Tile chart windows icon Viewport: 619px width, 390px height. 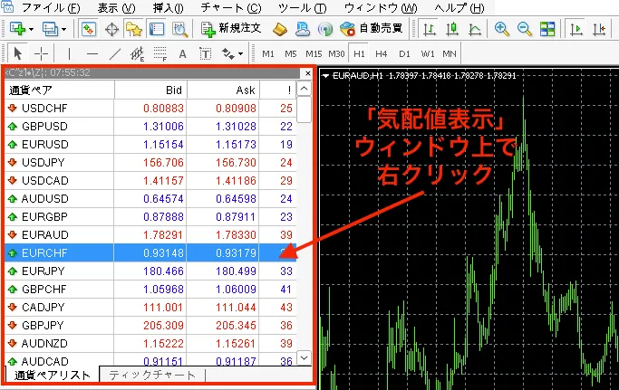(547, 29)
